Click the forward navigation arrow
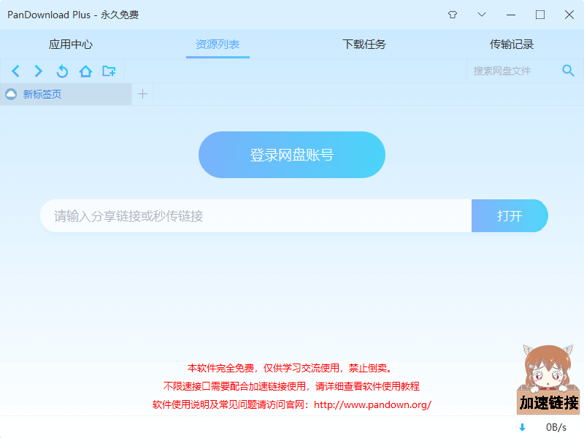Viewport: 584px width, 438px height. coord(38,71)
